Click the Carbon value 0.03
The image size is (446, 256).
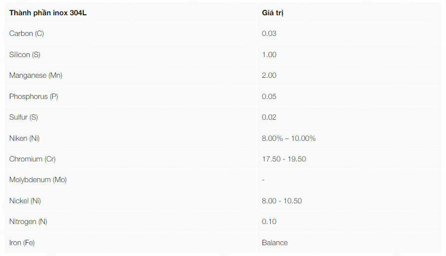click(x=269, y=33)
